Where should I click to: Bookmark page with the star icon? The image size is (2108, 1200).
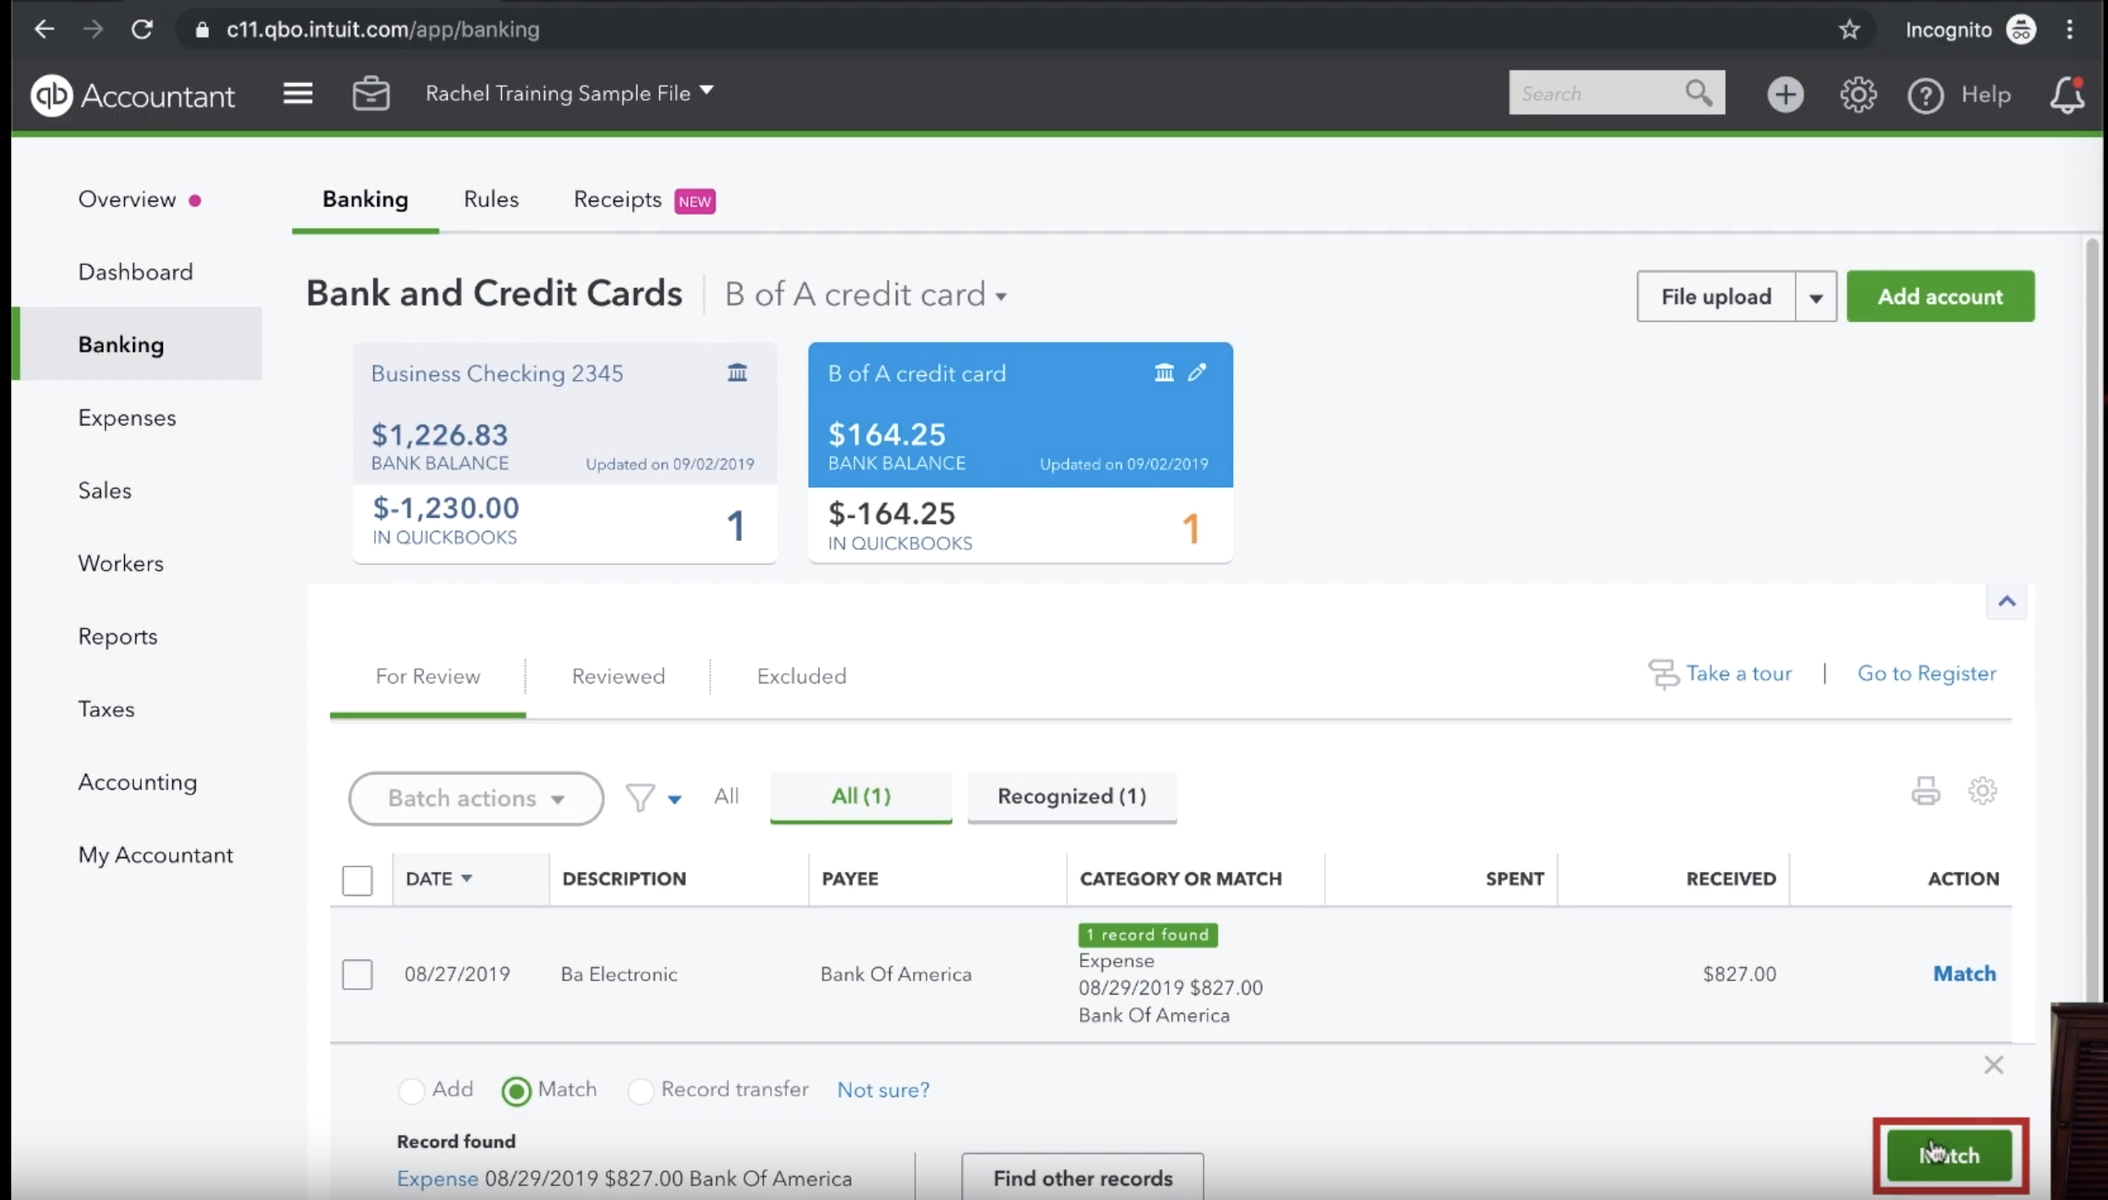coord(1849,30)
